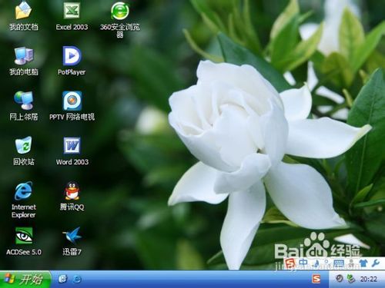Click the user account icon on IME bar

[x=352, y=263]
